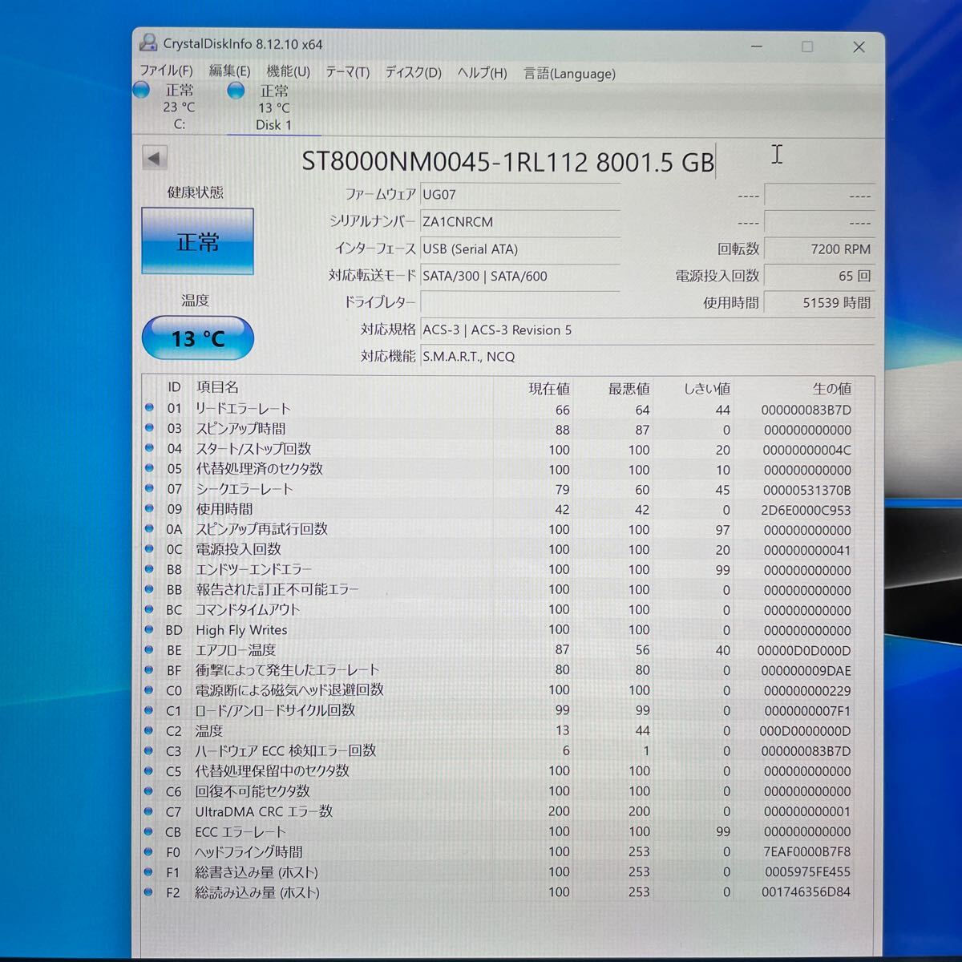Image resolution: width=962 pixels, height=962 pixels.
Task: Open the ヘルプ(H) menu
Action: tap(482, 73)
